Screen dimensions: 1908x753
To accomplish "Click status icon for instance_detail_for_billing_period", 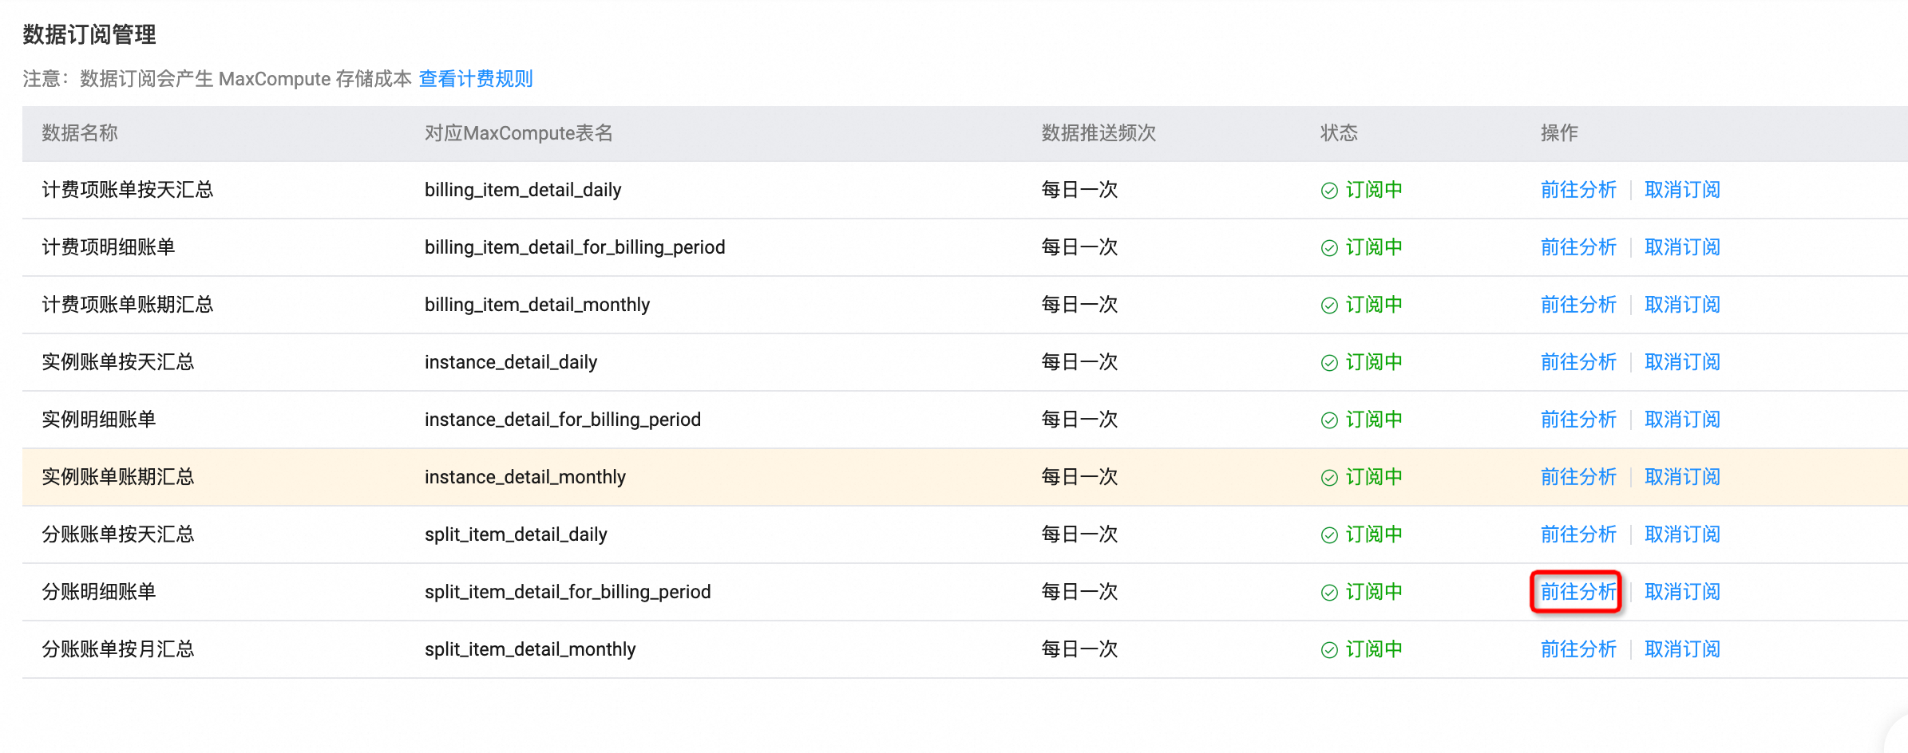I will coord(1329,420).
